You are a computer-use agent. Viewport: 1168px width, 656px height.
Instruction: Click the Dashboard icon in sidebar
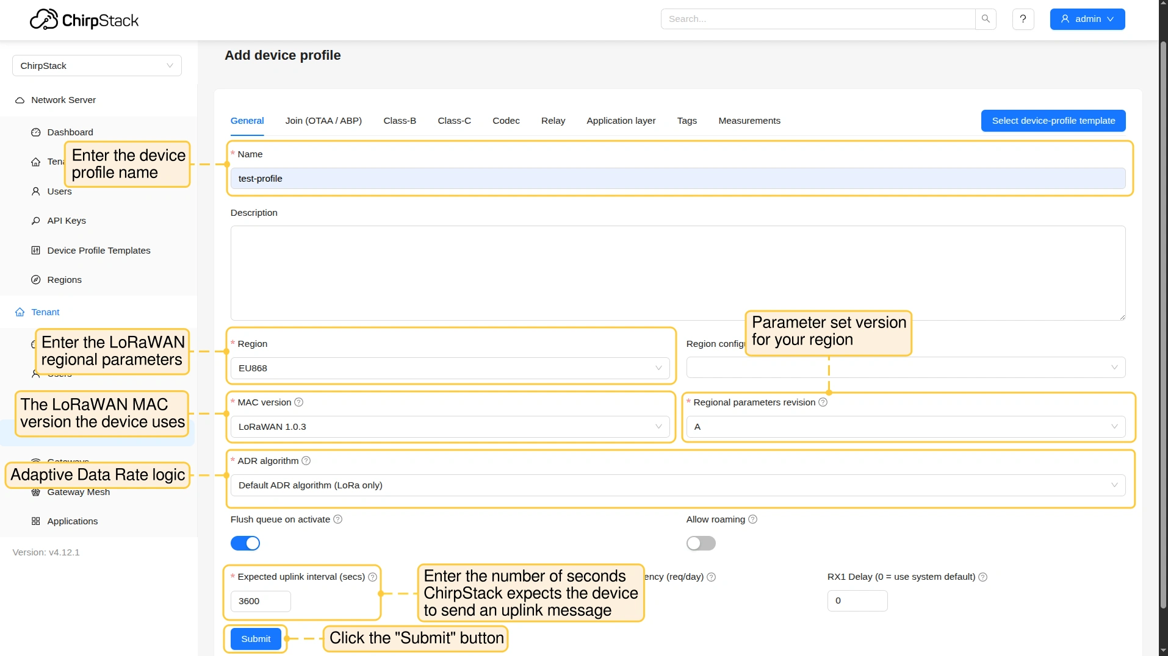coord(36,132)
